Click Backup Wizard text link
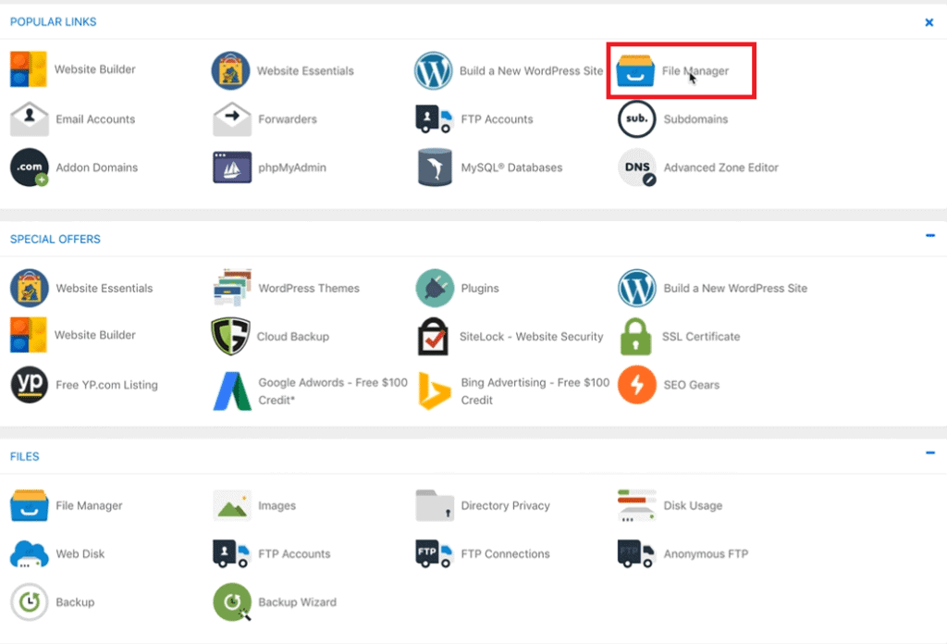This screenshot has height=644, width=947. 297,602
